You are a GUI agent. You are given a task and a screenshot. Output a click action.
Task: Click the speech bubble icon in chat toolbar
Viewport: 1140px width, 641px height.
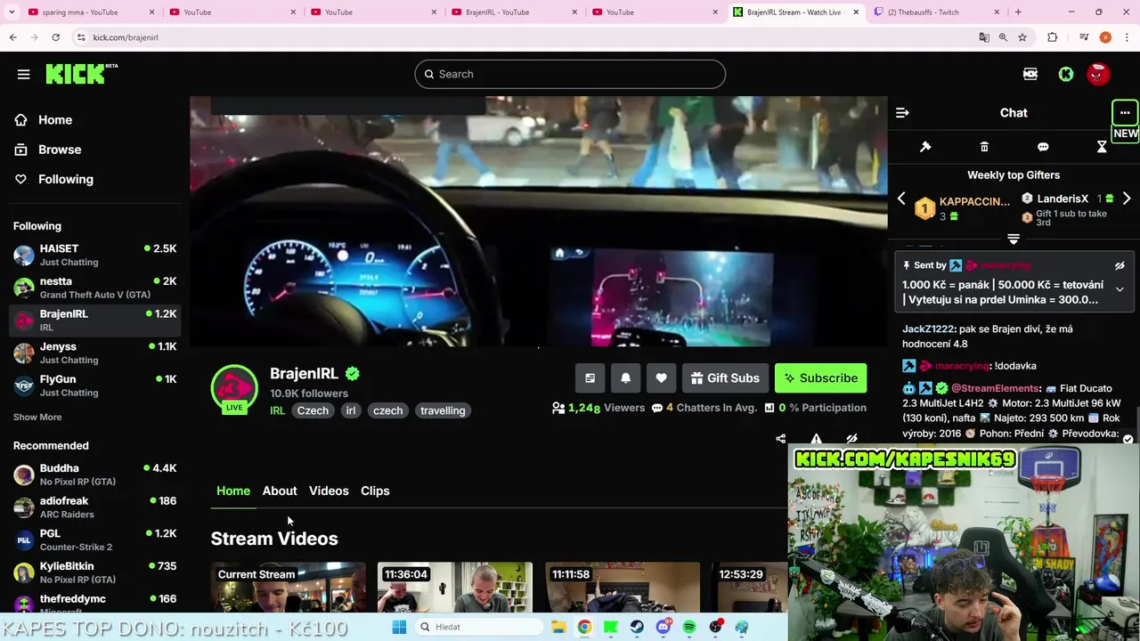tap(1043, 147)
